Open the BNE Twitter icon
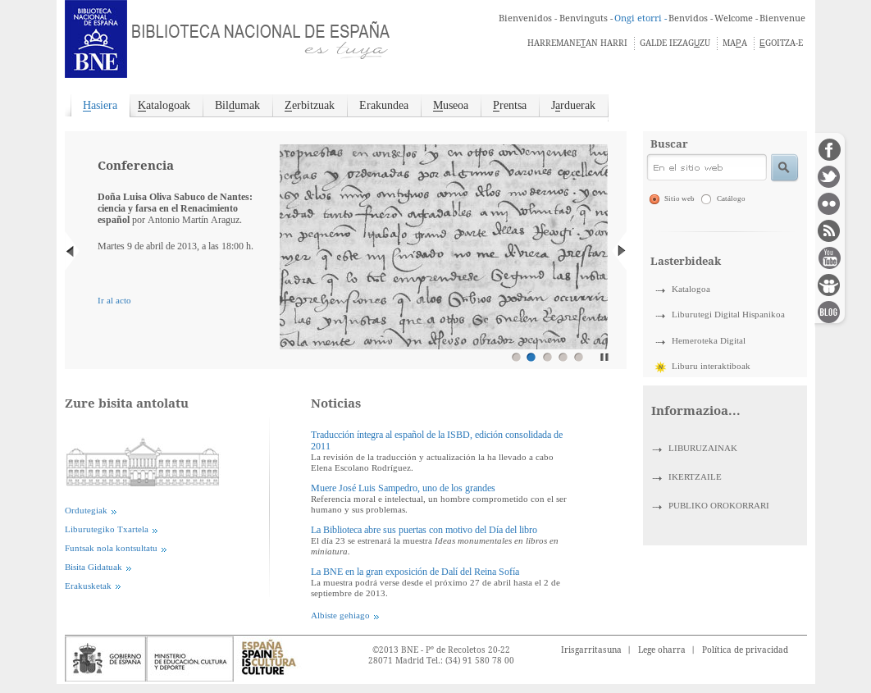The image size is (871, 693). (x=829, y=177)
